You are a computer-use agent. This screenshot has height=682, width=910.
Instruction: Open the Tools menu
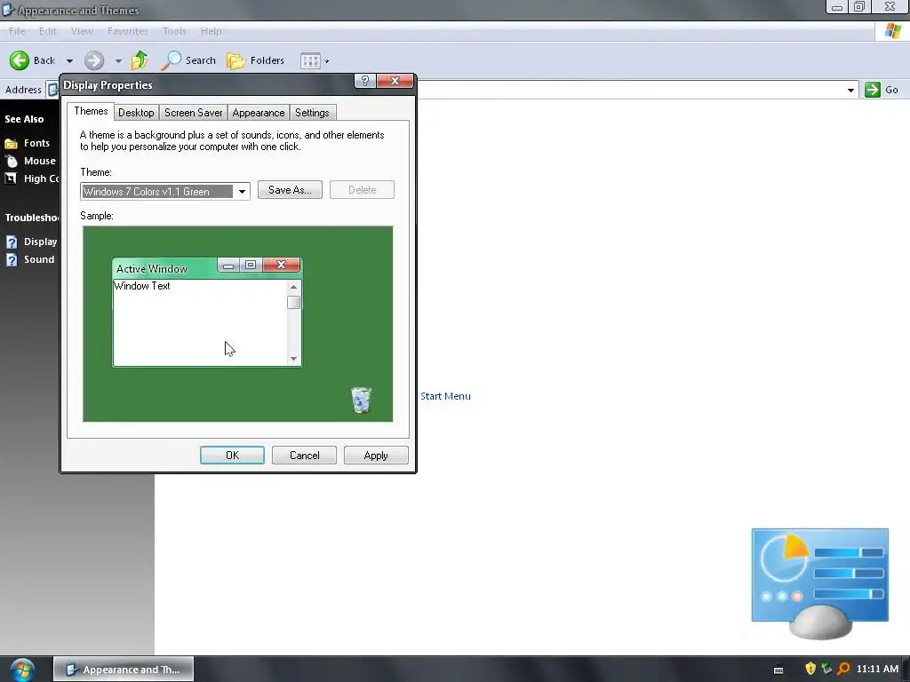point(174,31)
